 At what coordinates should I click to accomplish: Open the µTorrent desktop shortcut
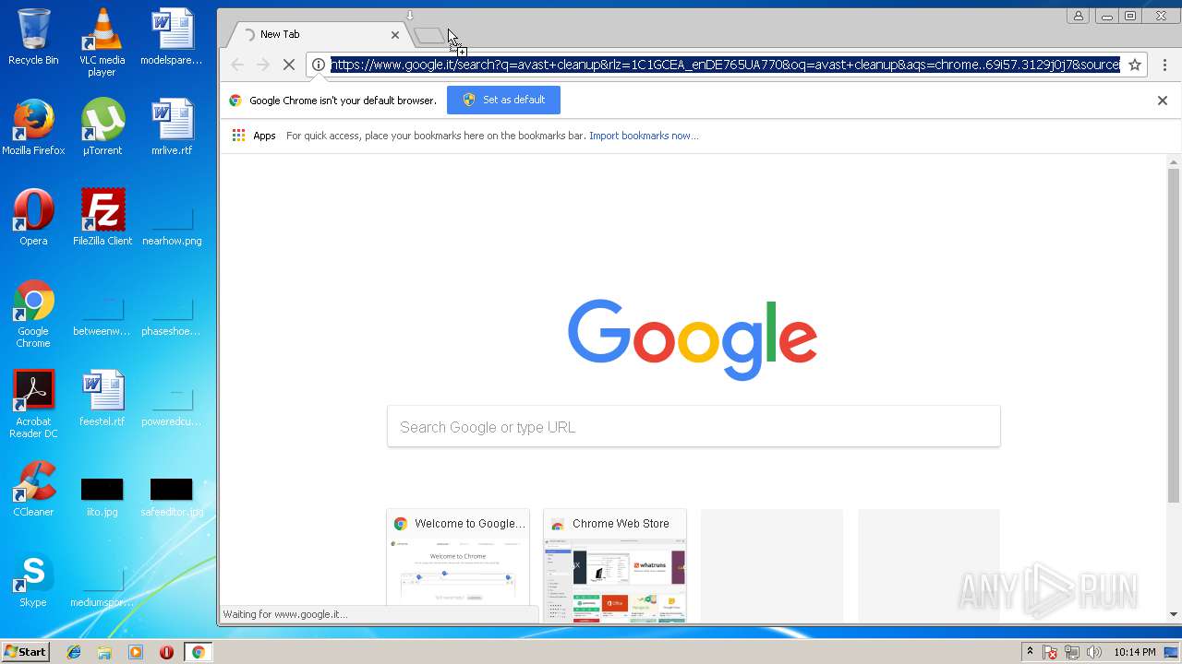(x=102, y=127)
